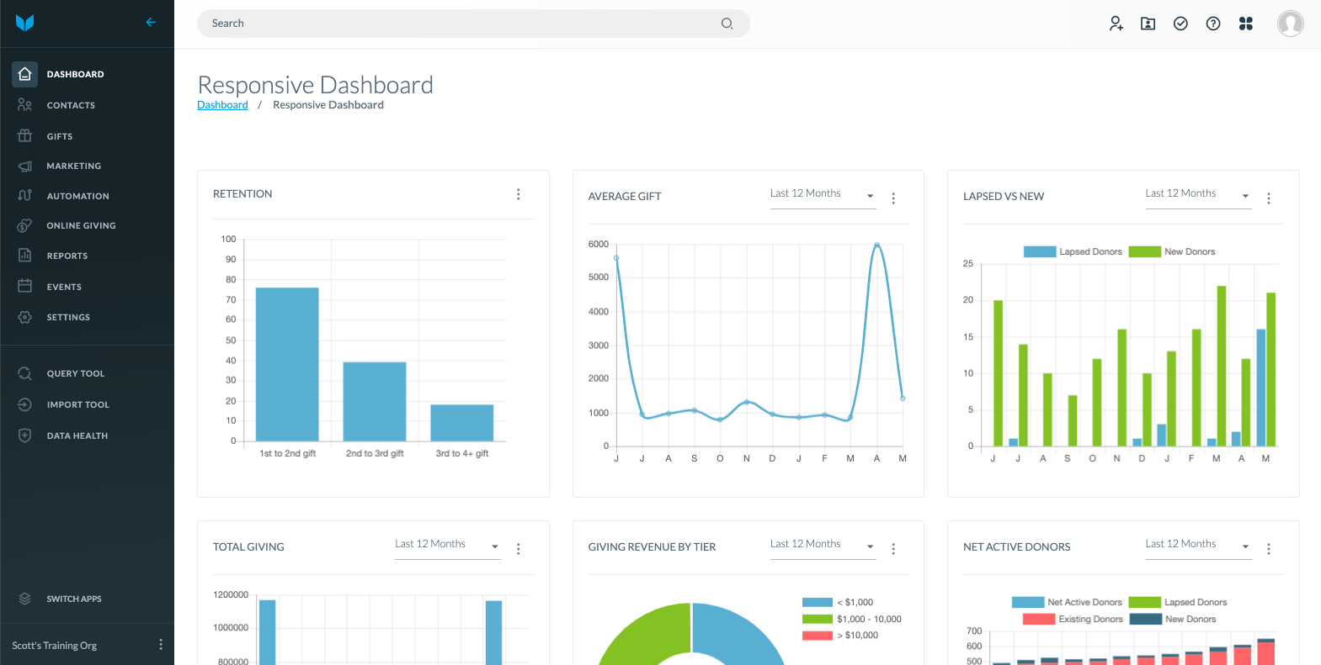Image resolution: width=1321 pixels, height=665 pixels.
Task: Open Total Giving widget options menu
Action: tap(519, 549)
